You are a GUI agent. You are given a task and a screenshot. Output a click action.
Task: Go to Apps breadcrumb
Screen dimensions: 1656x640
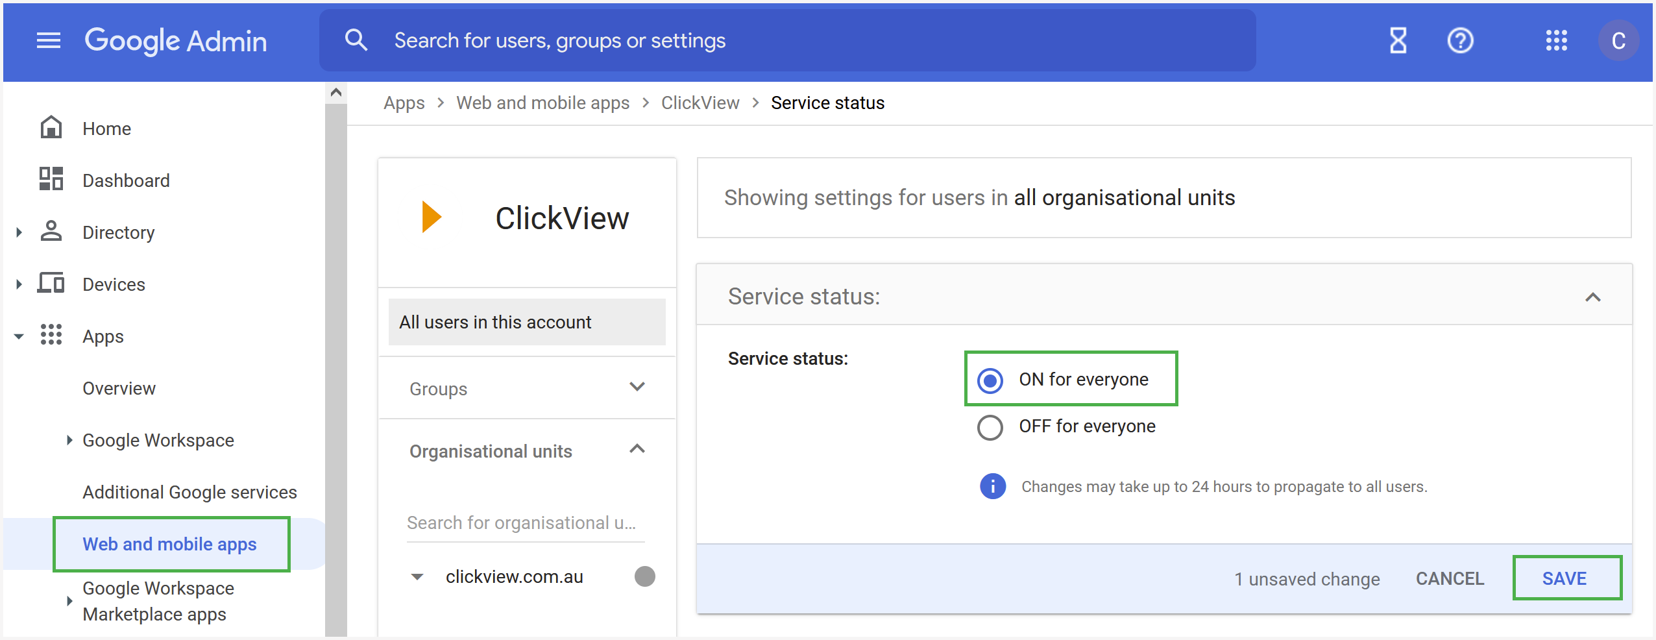coord(404,103)
